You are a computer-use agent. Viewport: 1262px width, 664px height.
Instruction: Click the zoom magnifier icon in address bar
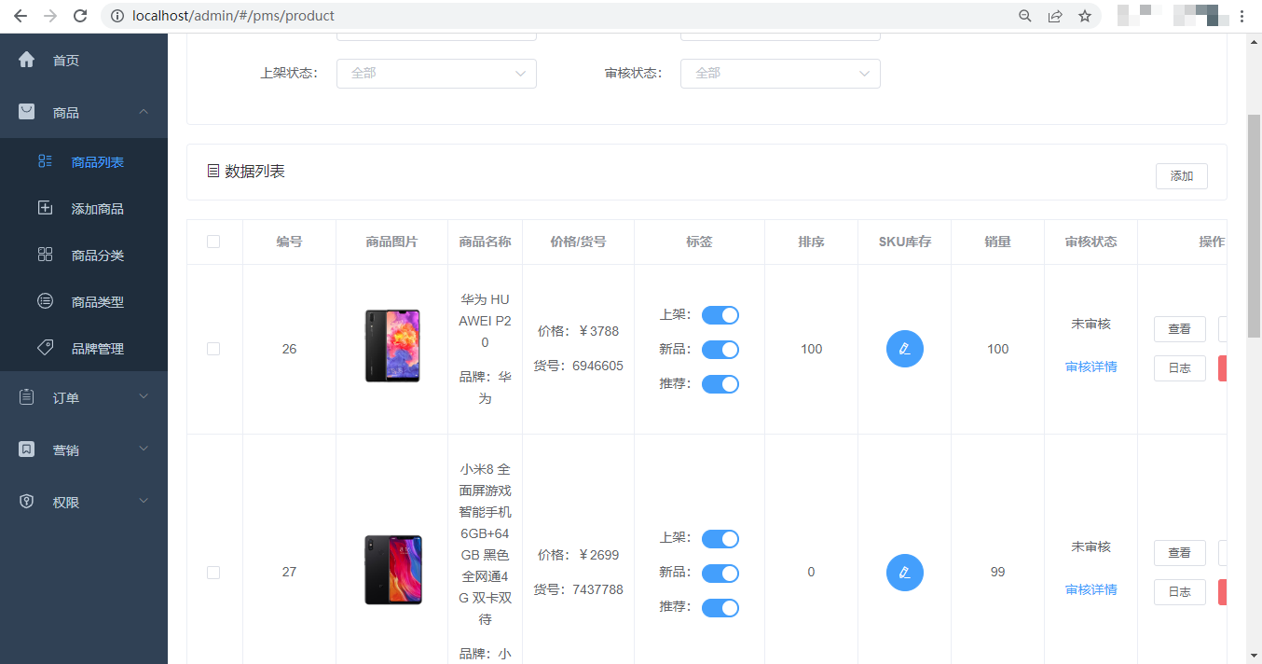(1025, 16)
